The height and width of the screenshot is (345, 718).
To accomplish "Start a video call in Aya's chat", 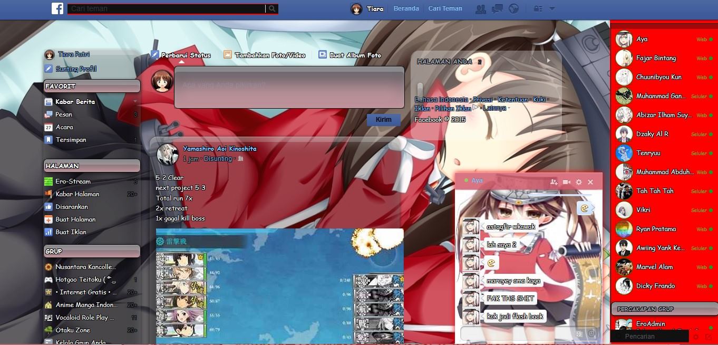I will [x=566, y=181].
